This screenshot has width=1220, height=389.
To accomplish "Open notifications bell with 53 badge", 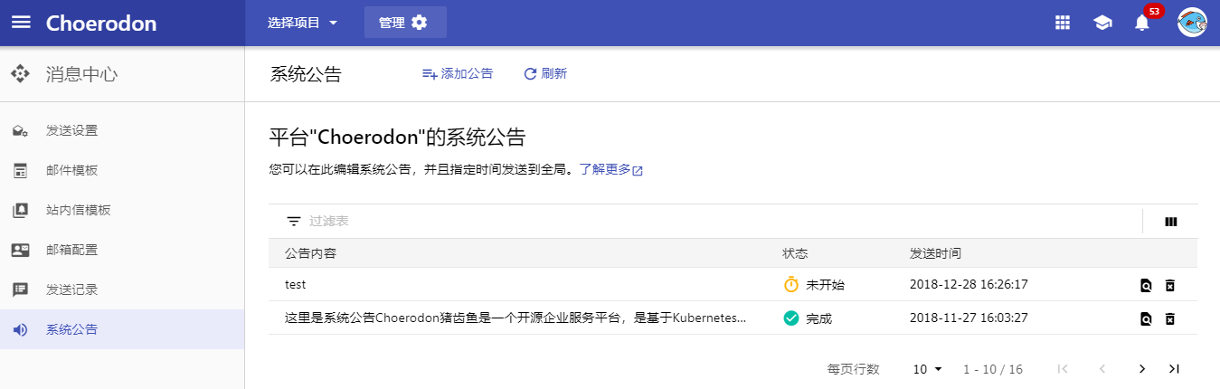I will click(x=1142, y=23).
